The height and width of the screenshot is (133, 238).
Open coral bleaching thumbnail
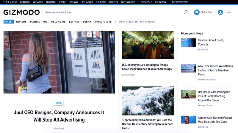[189, 94]
